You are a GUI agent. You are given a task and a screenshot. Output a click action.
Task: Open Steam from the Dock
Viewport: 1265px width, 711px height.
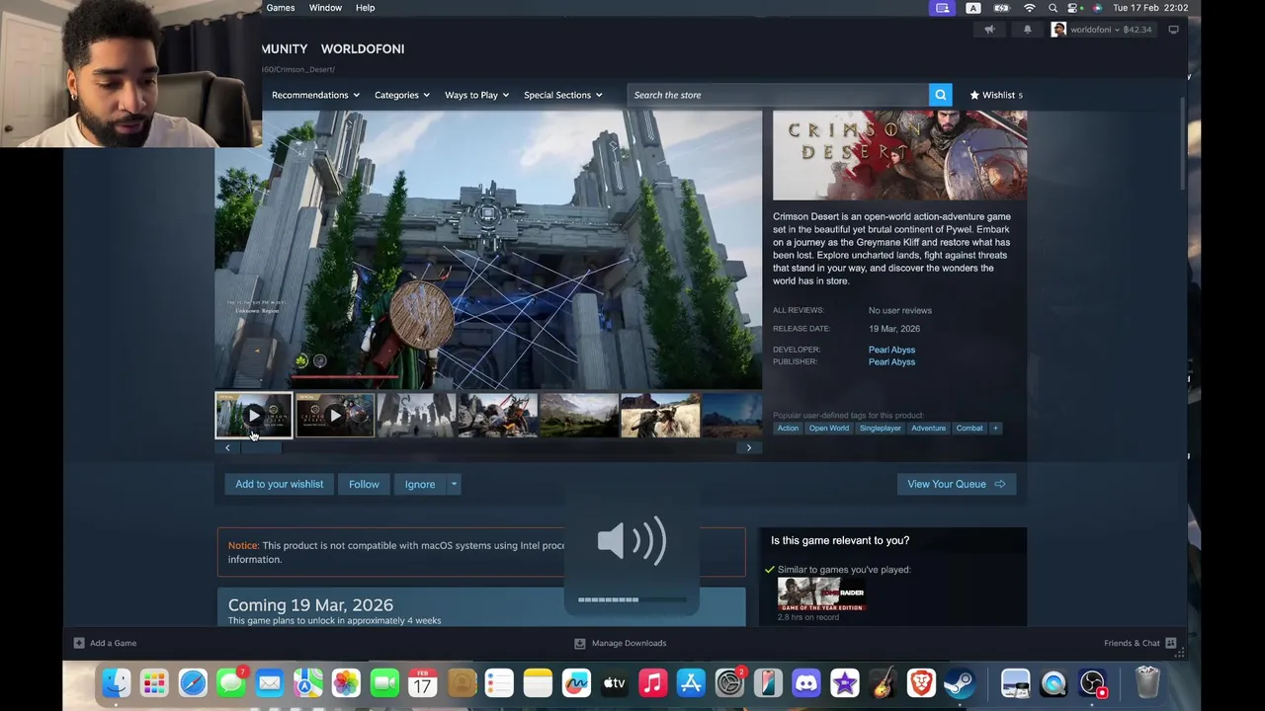click(x=960, y=682)
